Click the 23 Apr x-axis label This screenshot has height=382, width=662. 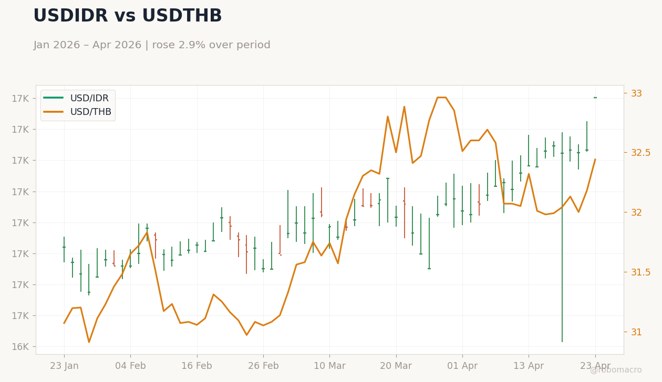click(x=595, y=366)
